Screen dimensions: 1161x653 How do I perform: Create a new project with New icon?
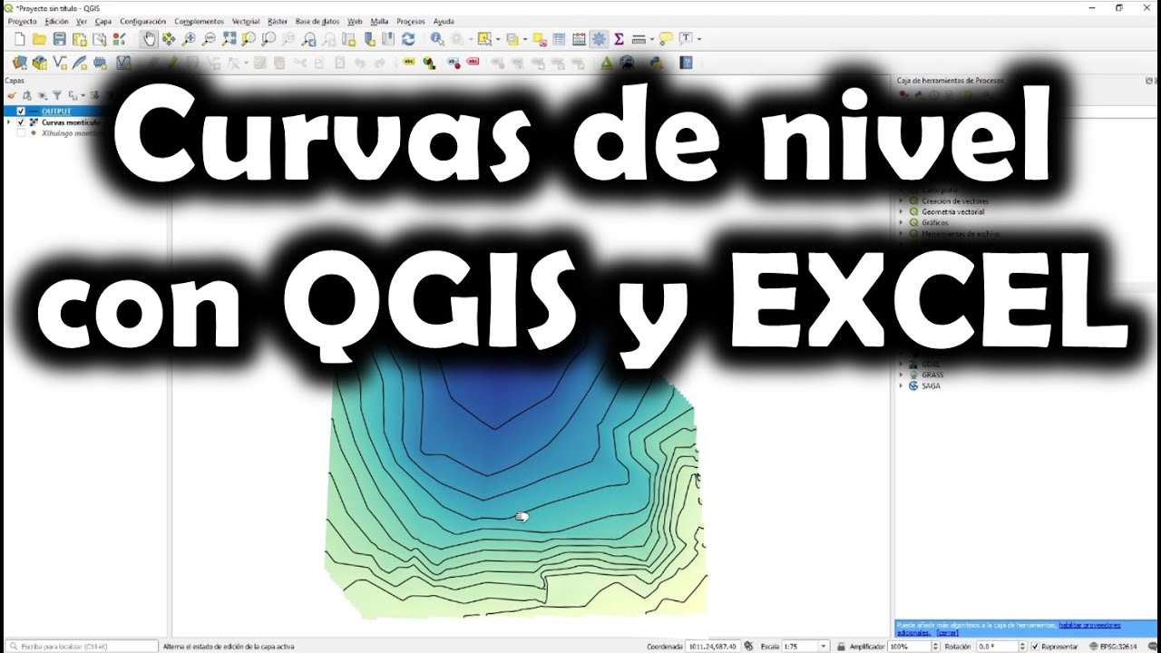[19, 39]
